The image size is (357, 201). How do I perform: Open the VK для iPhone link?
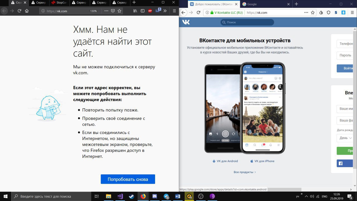[x=262, y=161]
